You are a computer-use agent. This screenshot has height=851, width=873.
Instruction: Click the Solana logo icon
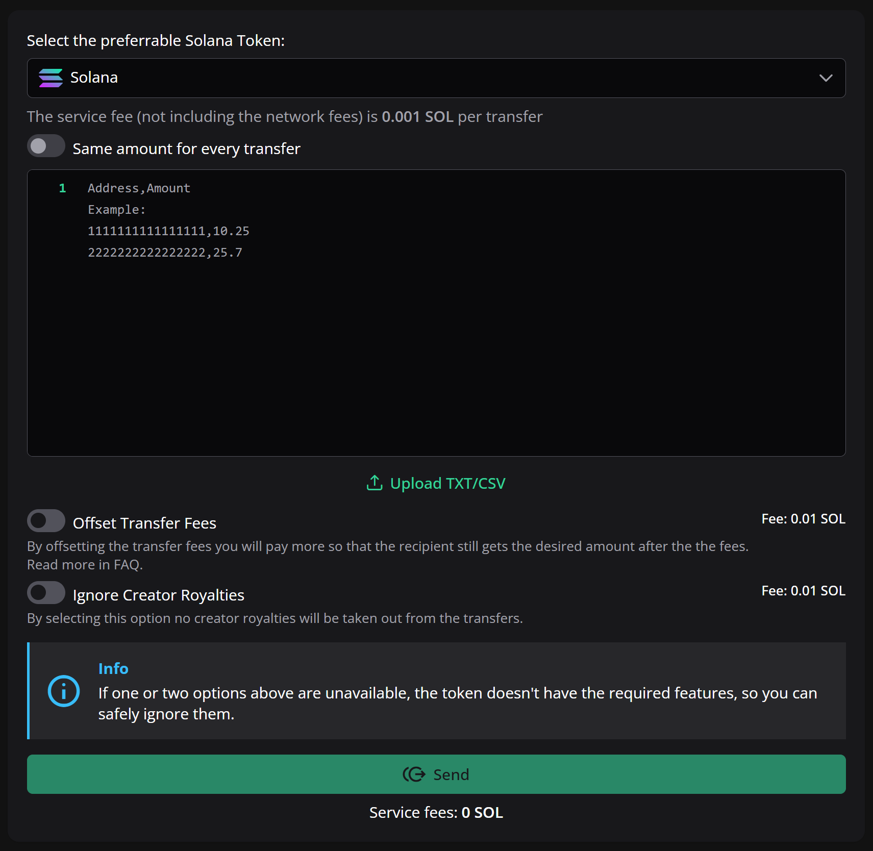51,78
